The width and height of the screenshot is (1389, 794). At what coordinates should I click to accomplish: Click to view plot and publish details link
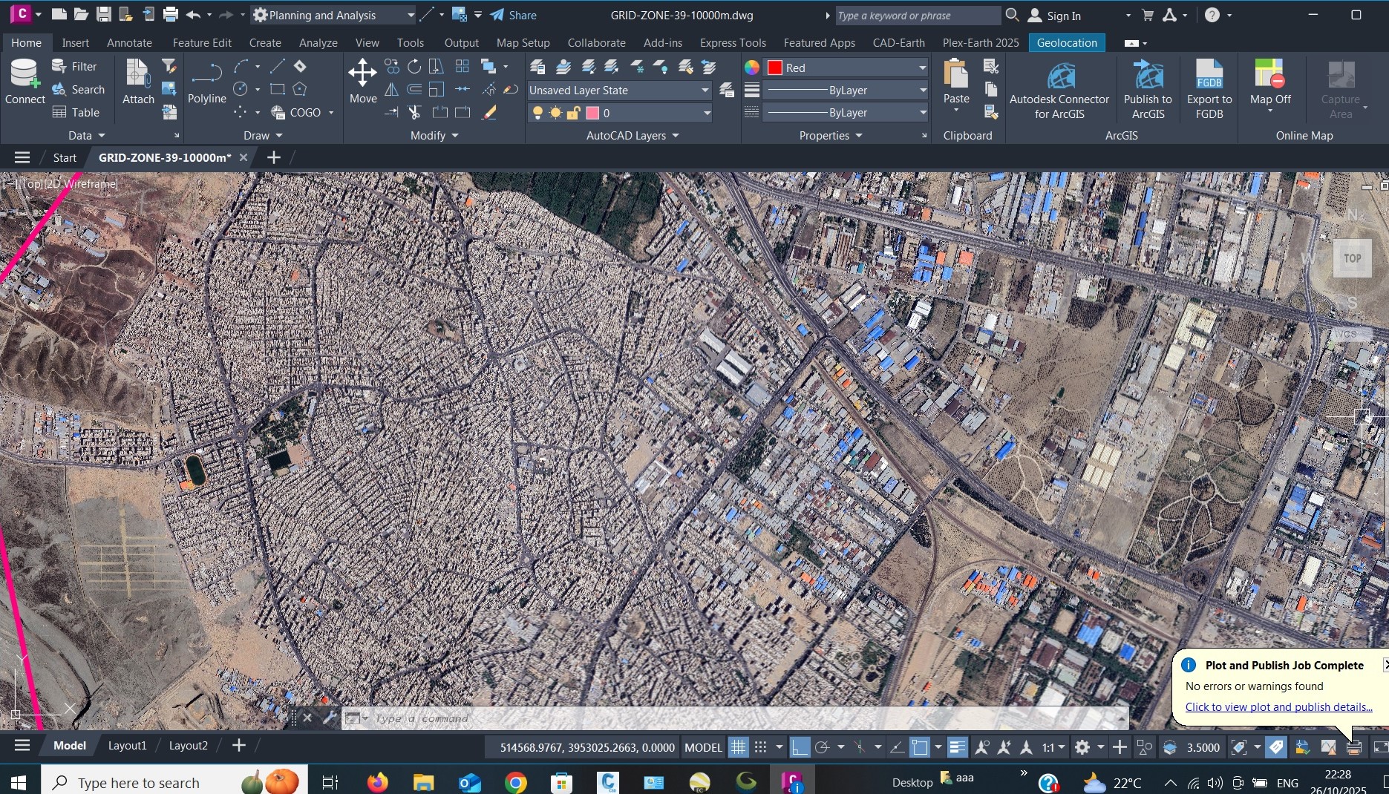[1278, 706]
